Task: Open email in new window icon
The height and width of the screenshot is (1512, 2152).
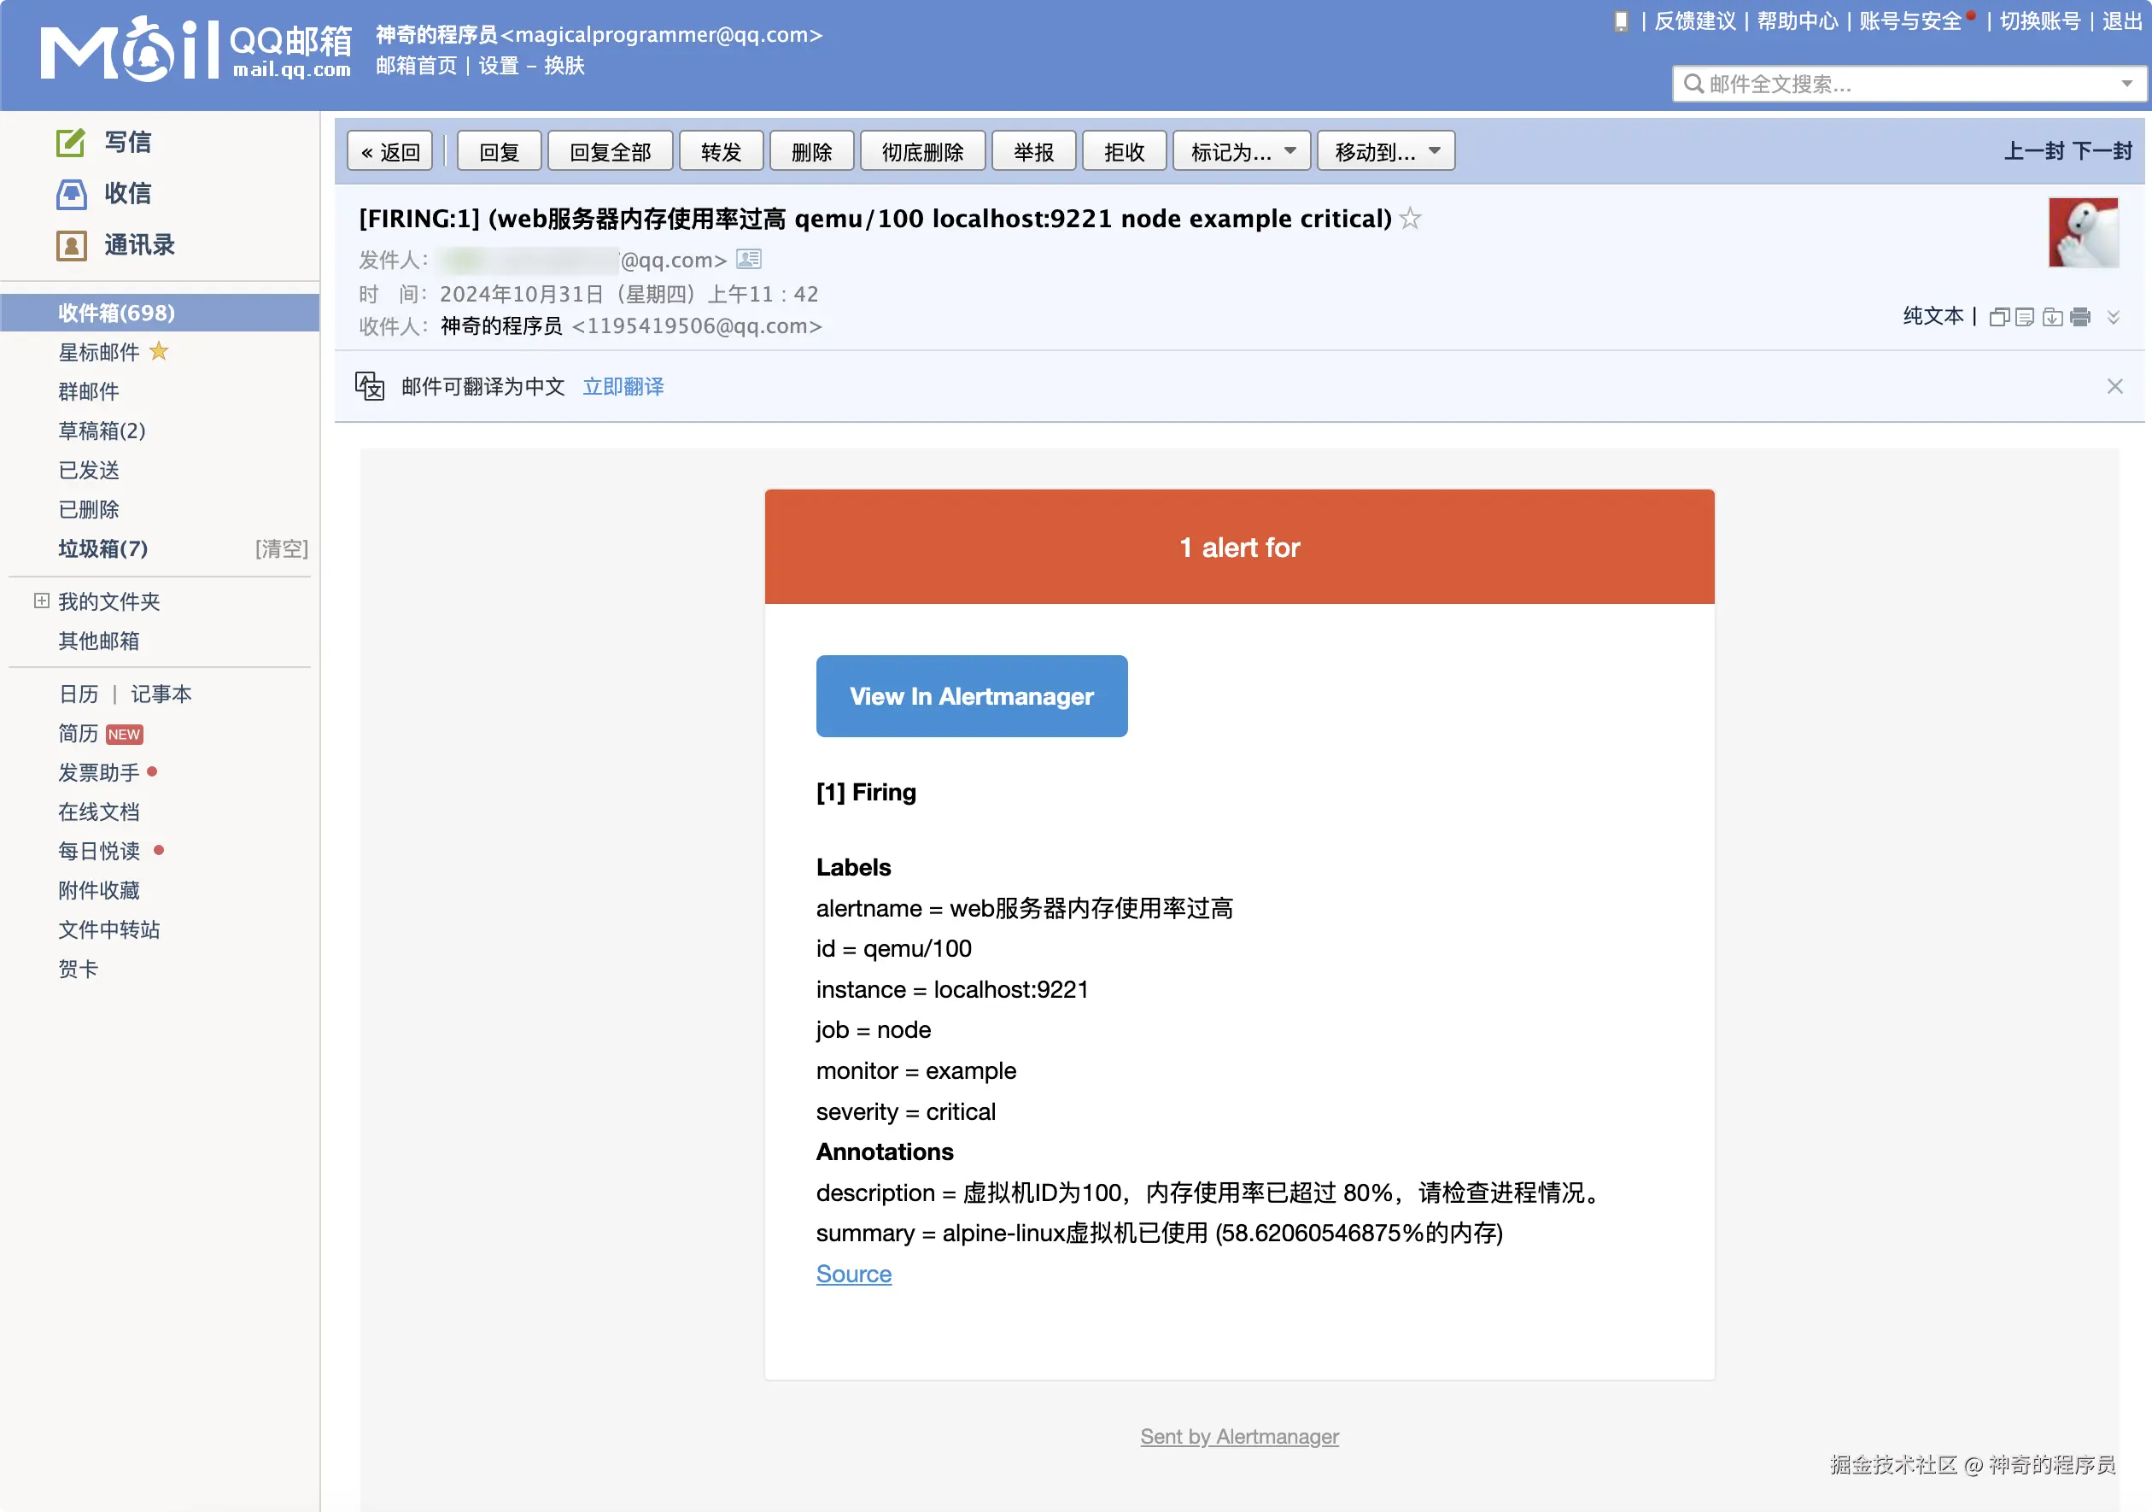Action: [x=1999, y=317]
